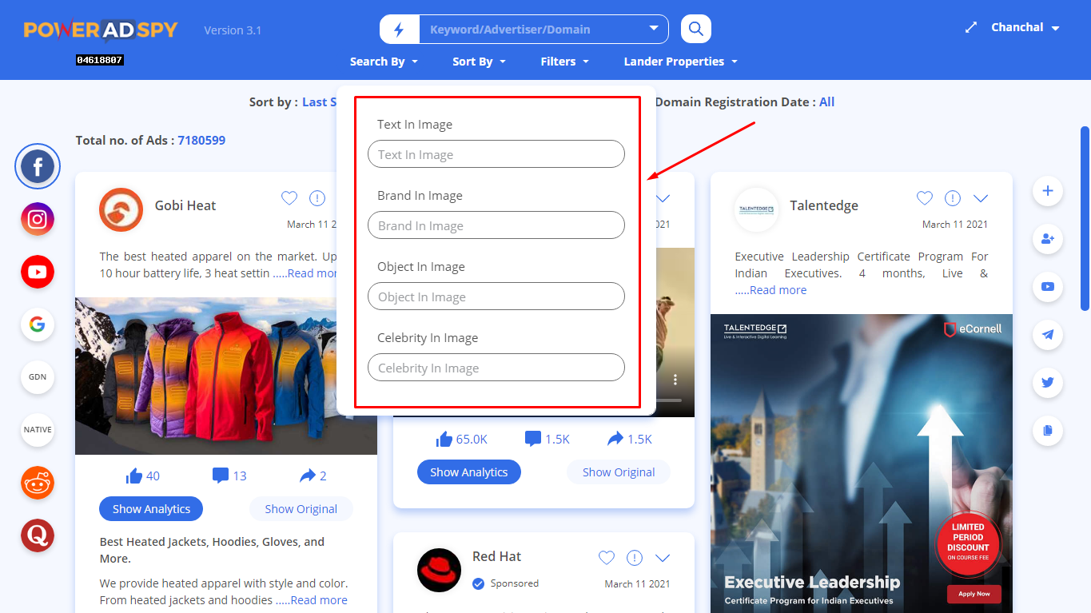1091x613 pixels.
Task: Click the total ads count 7180599
Action: [201, 140]
